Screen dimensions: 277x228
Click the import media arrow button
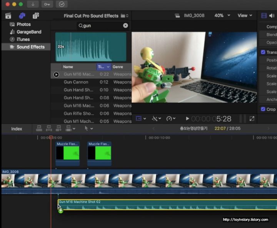pos(33,4)
